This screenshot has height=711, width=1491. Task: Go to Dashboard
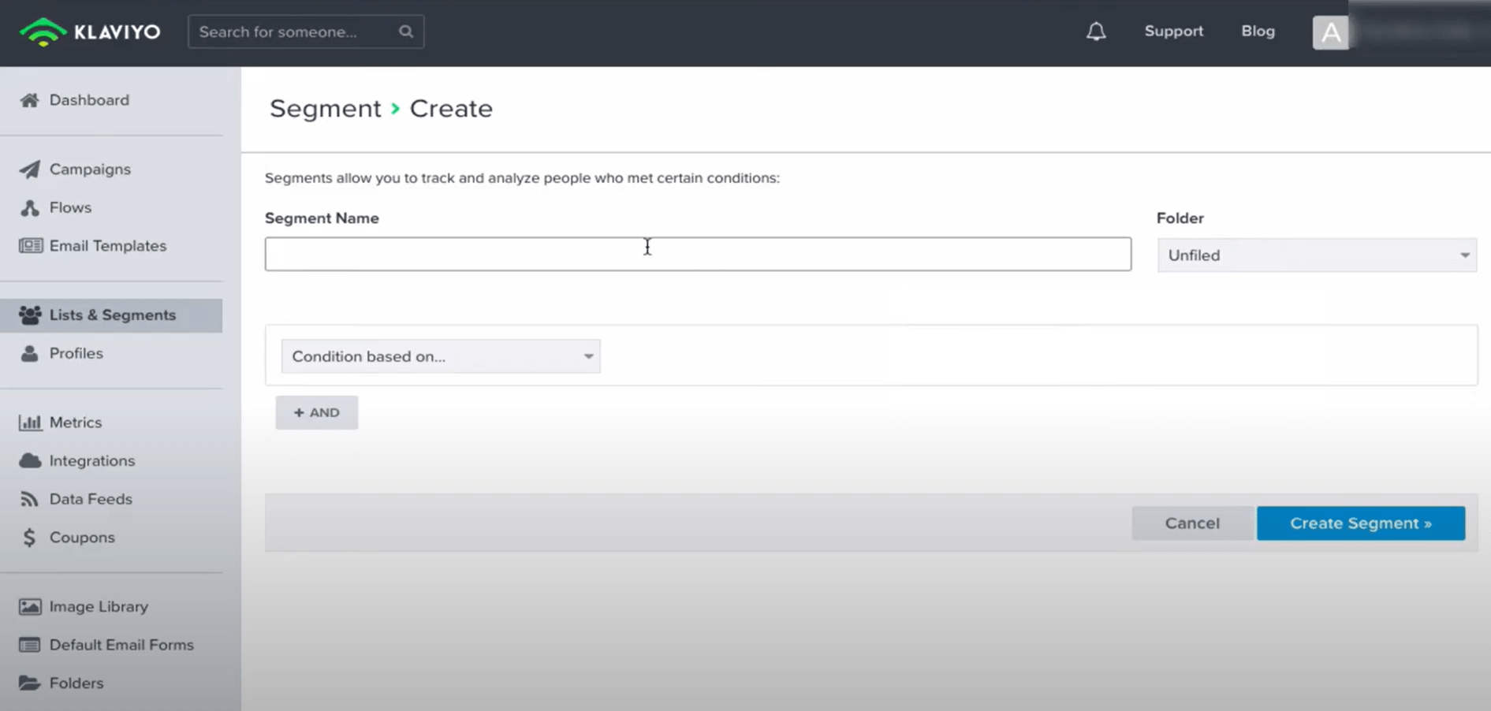click(89, 100)
